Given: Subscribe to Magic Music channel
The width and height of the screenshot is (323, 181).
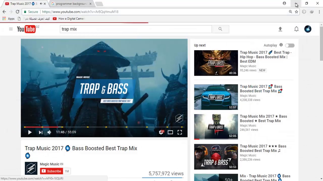Looking at the screenshot, I should coord(51,171).
